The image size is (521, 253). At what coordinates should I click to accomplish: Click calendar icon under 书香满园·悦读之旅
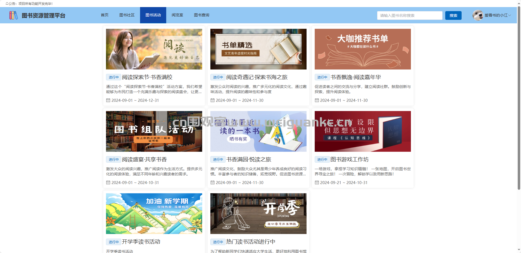point(213,182)
